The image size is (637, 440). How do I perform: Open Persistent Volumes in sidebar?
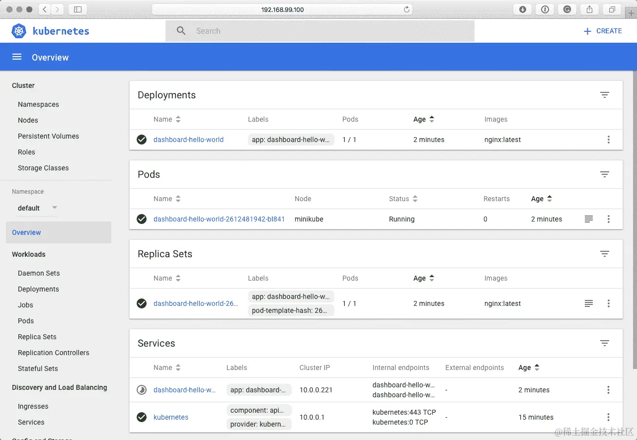(48, 136)
